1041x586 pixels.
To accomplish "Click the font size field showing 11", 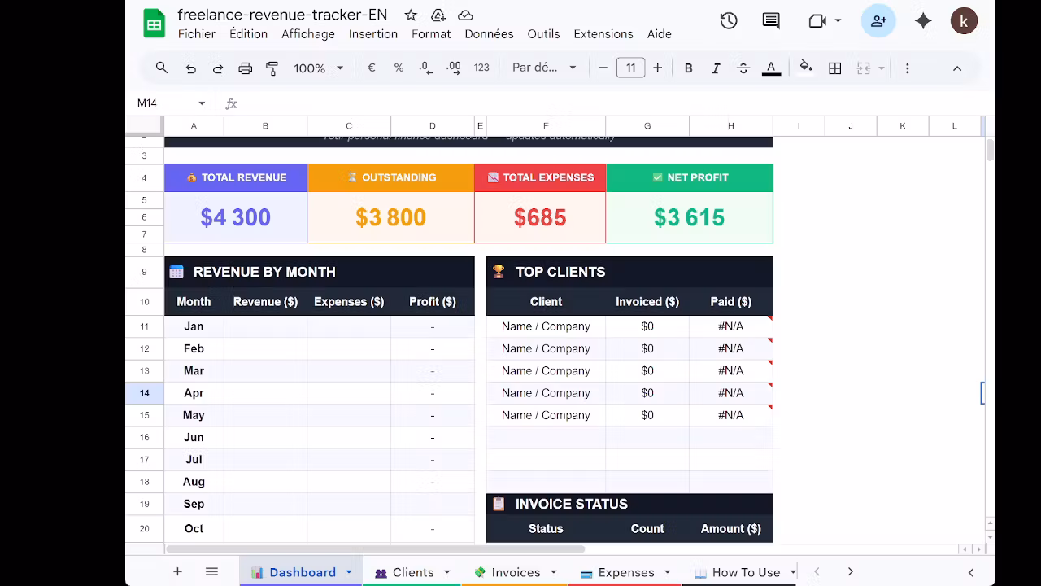I will pos(630,68).
